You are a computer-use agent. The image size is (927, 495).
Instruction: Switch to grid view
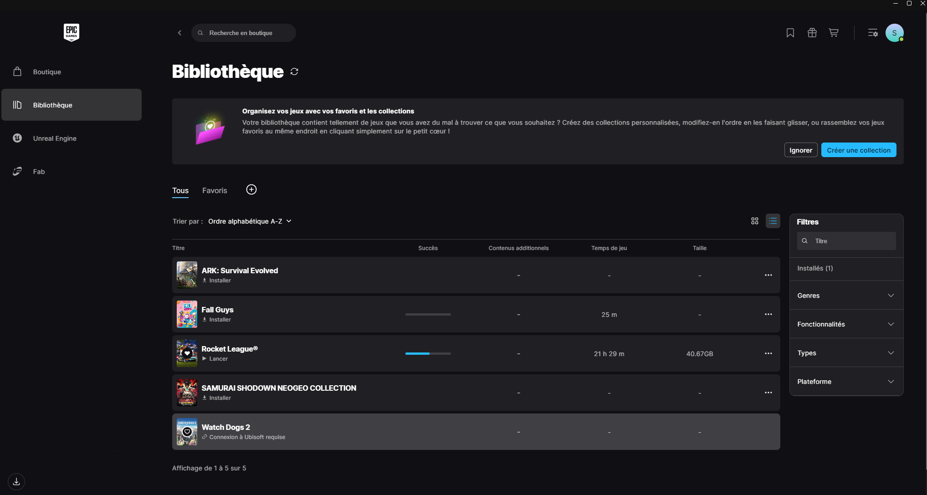point(755,221)
